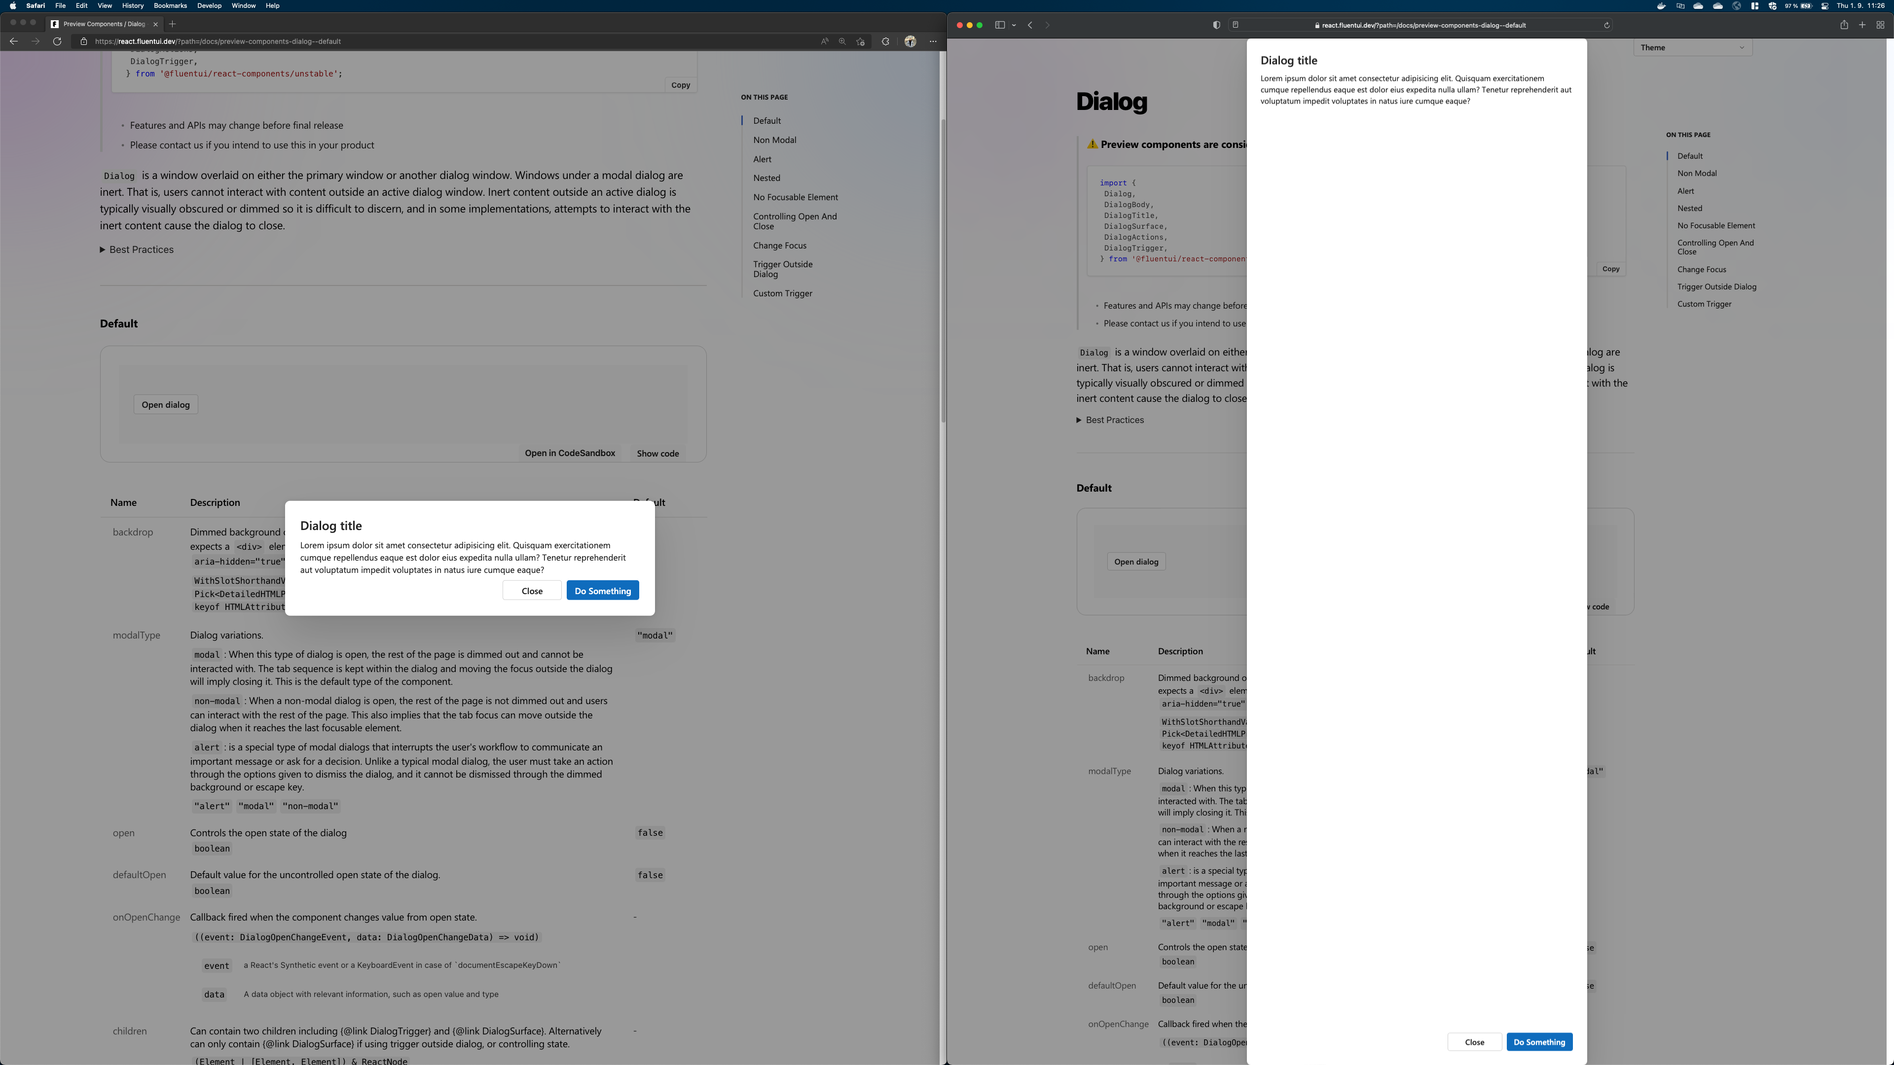Open Reader view icon in Safari address bar
This screenshot has height=1065, width=1894.
coord(1236,25)
